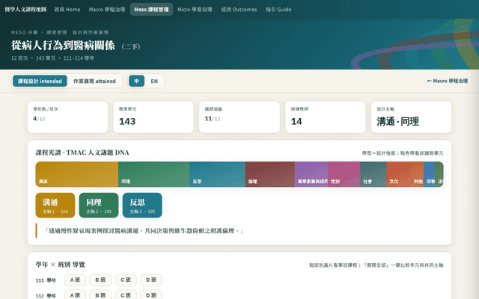Select C班 for 112 學年

pos(126,295)
